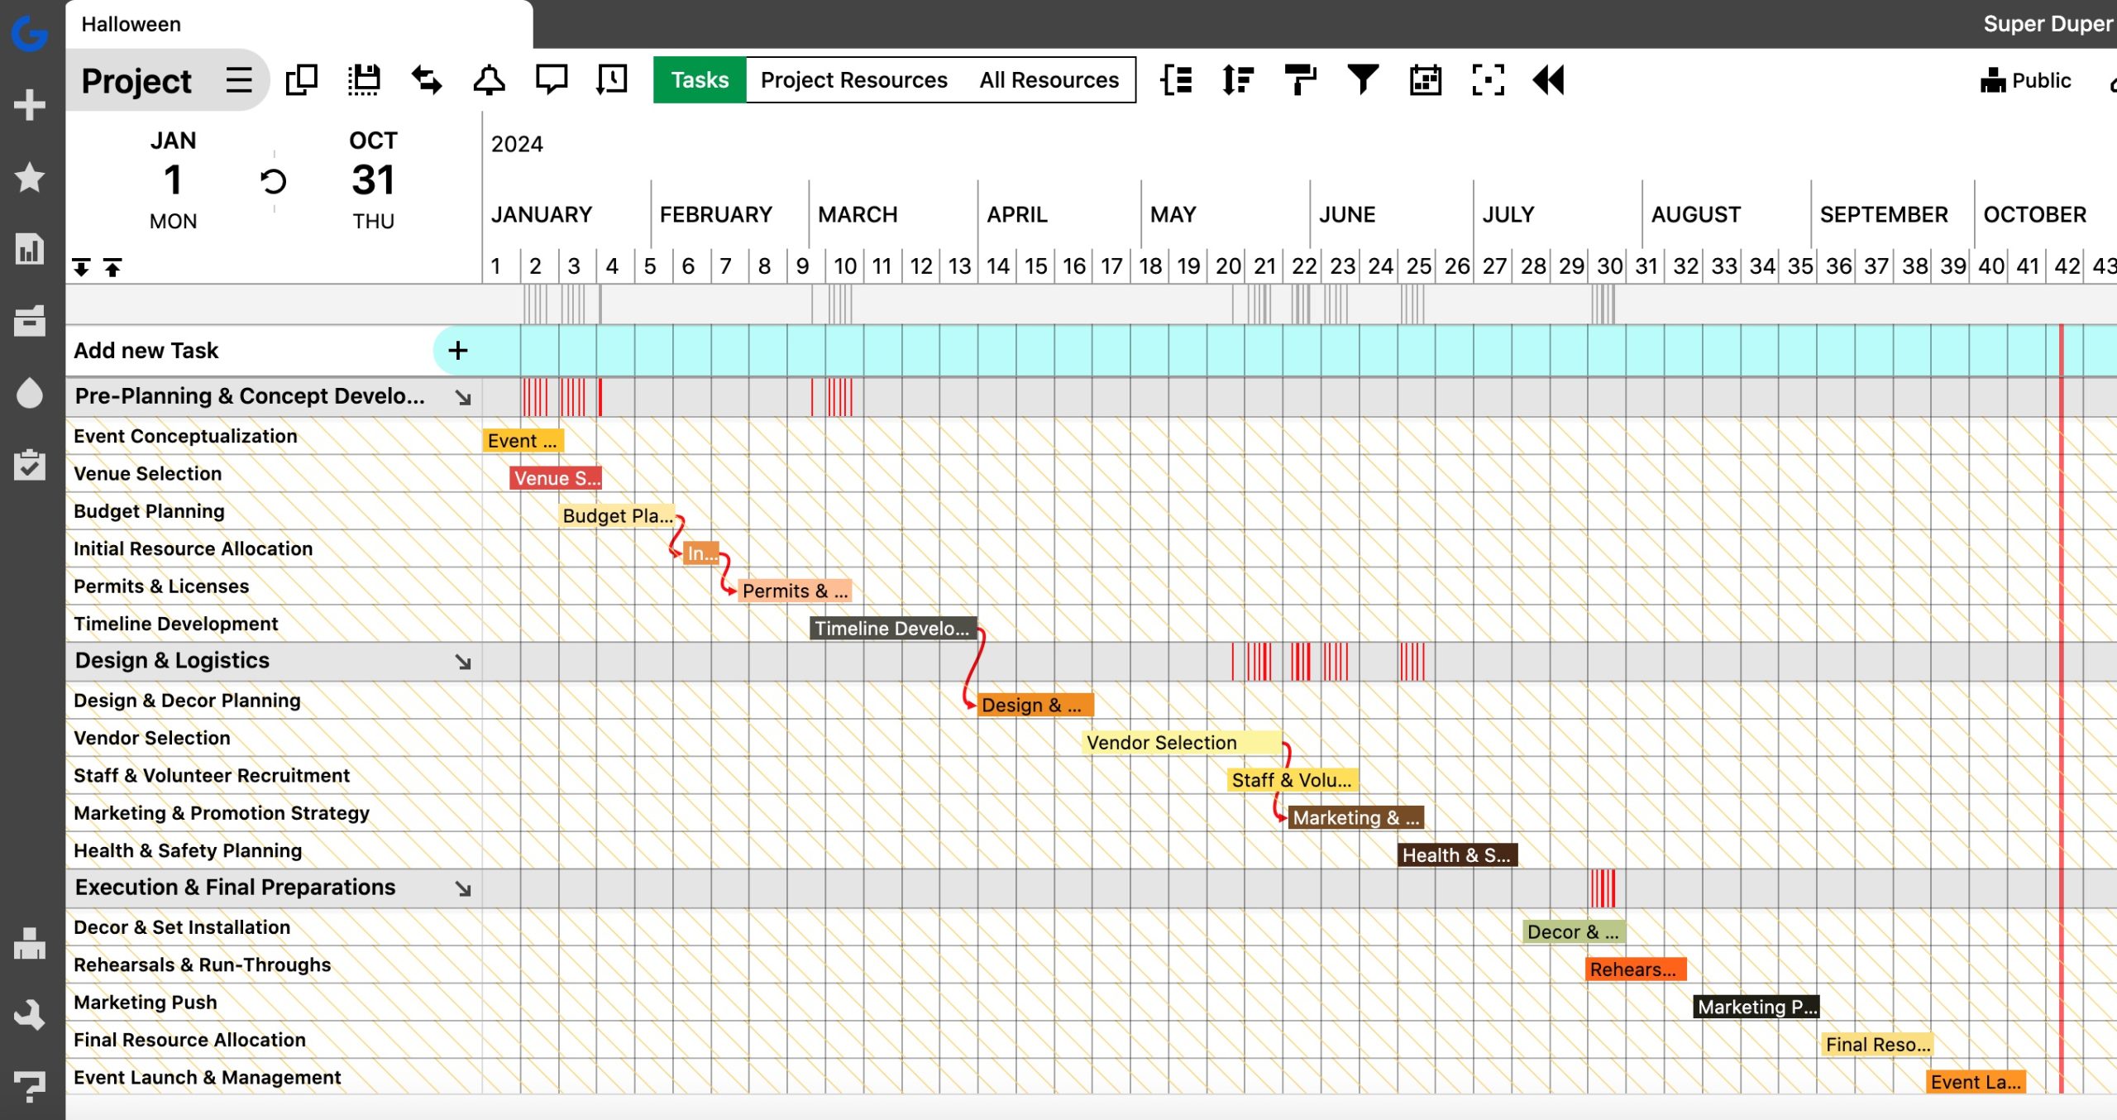Switch to Project Resources tab
This screenshot has width=2117, height=1120.
pyautogui.click(x=854, y=80)
